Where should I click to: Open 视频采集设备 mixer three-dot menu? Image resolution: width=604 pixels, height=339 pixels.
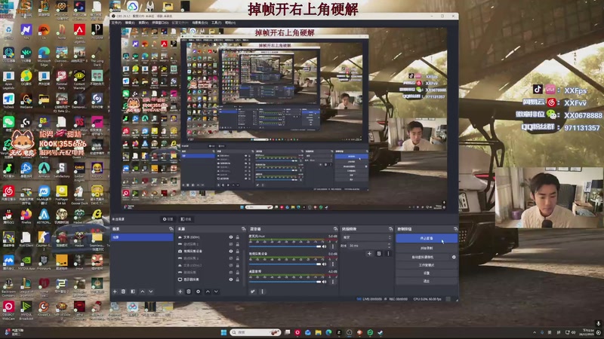point(333,264)
